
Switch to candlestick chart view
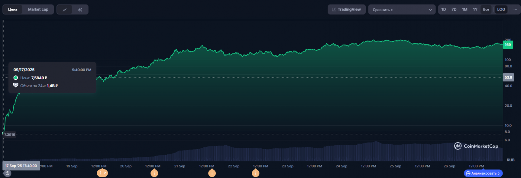pos(80,10)
